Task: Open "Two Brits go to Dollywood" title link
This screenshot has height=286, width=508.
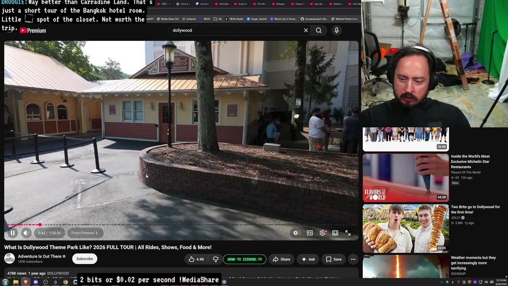Action: [x=475, y=210]
